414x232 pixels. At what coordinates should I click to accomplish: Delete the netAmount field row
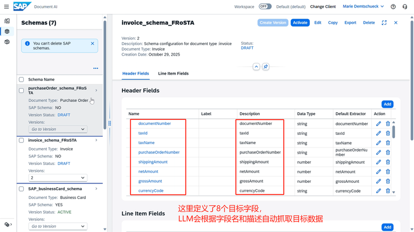(x=388, y=171)
